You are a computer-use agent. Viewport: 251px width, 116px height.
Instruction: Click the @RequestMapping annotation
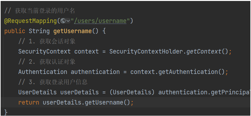[30, 21]
